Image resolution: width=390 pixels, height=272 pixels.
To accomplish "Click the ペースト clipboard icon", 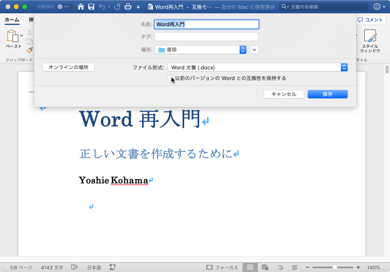I will 12,39.
